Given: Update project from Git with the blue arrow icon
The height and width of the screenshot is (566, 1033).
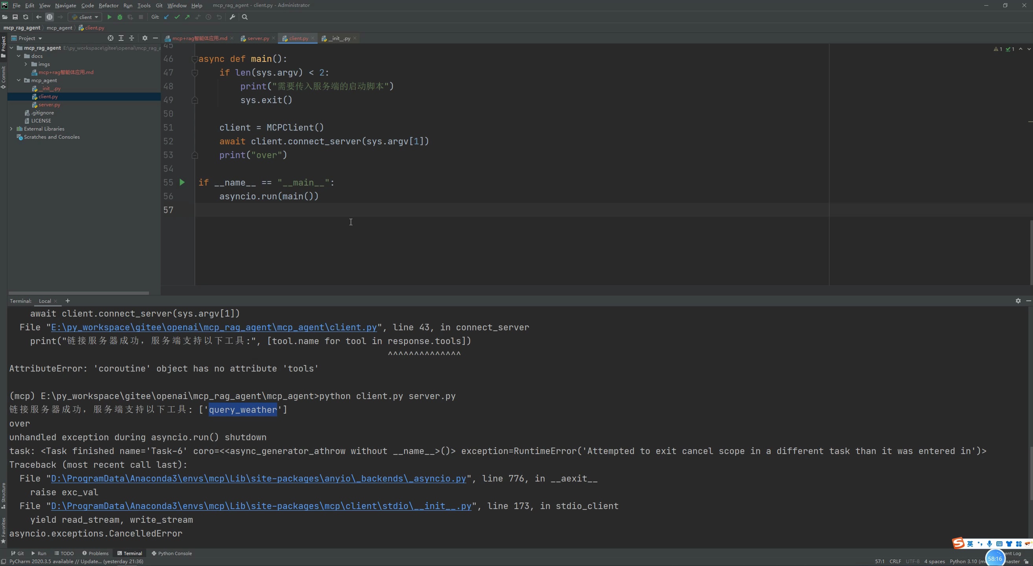Looking at the screenshot, I should tap(166, 17).
